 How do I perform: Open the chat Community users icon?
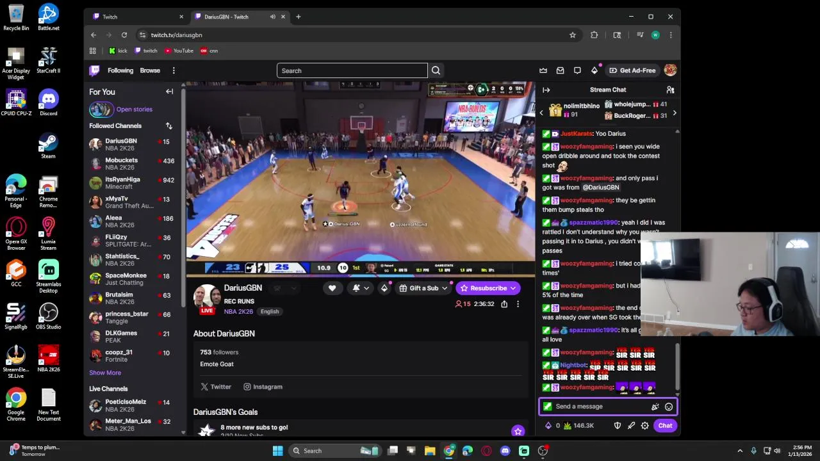click(670, 90)
